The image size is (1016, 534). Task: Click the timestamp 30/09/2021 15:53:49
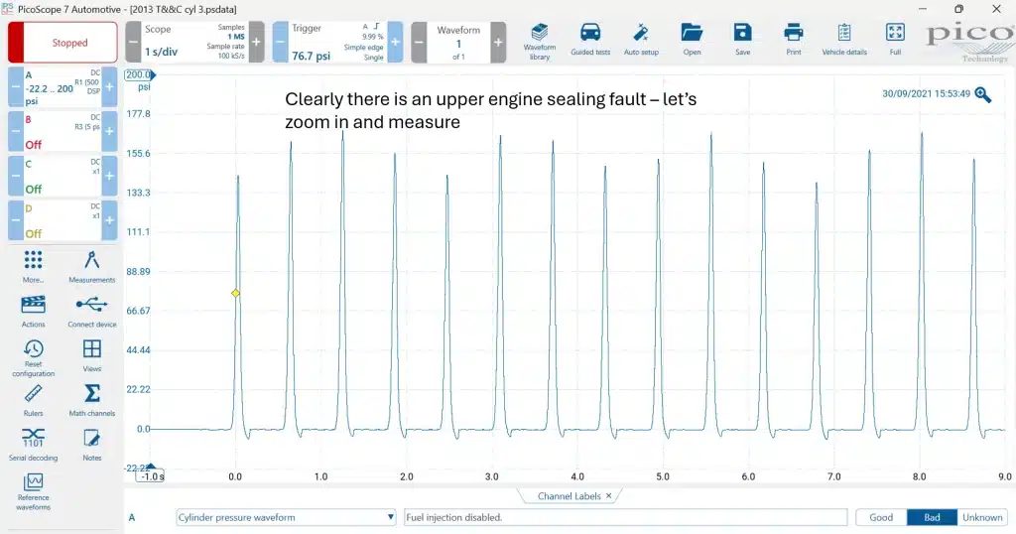coord(926,94)
